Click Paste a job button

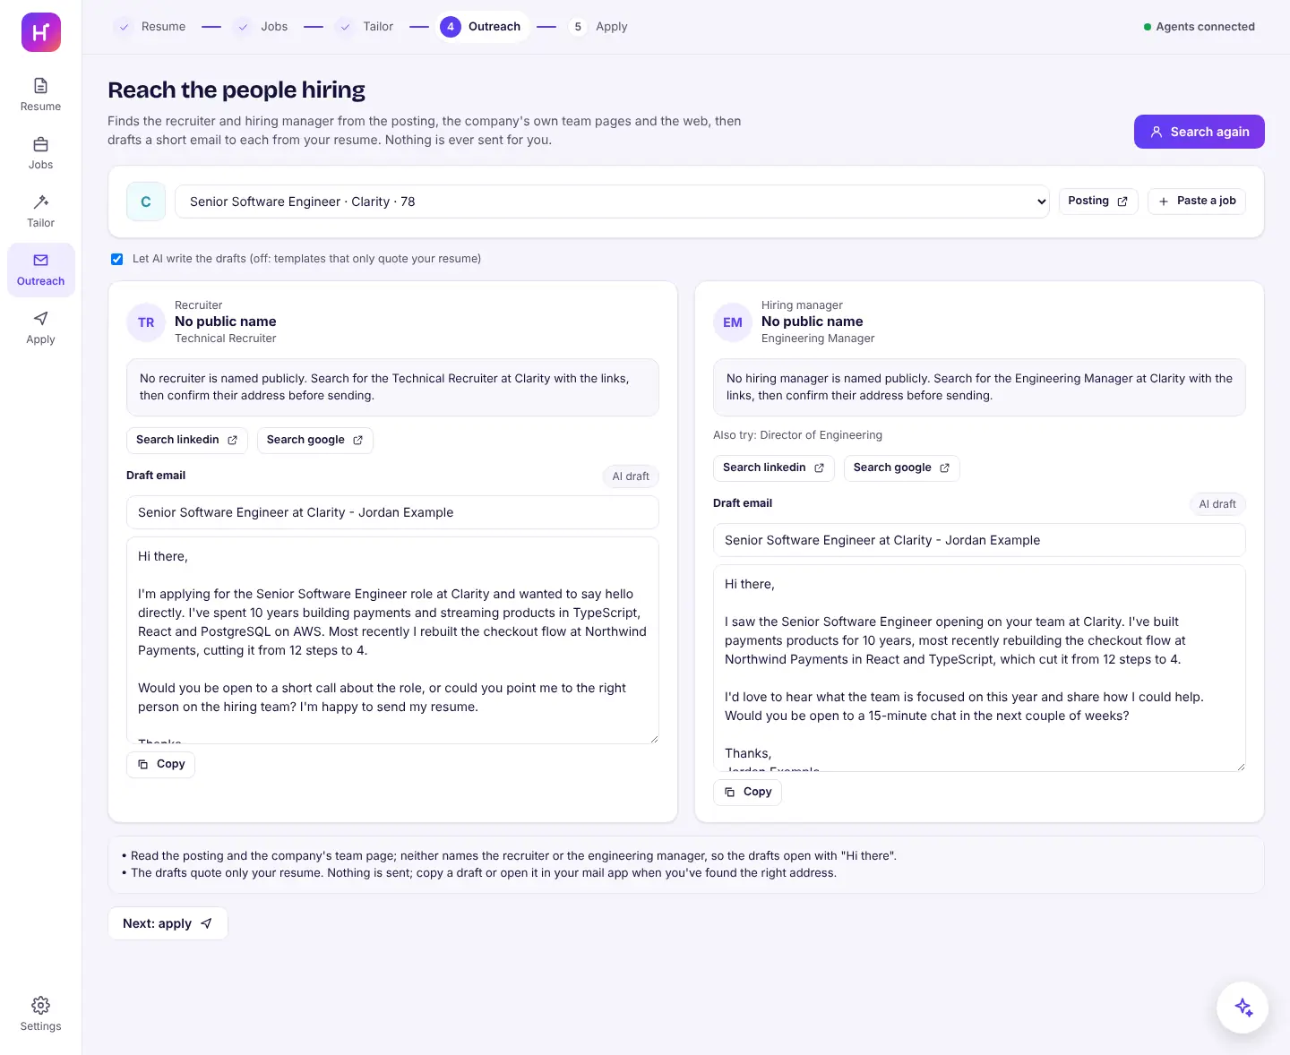click(x=1197, y=201)
